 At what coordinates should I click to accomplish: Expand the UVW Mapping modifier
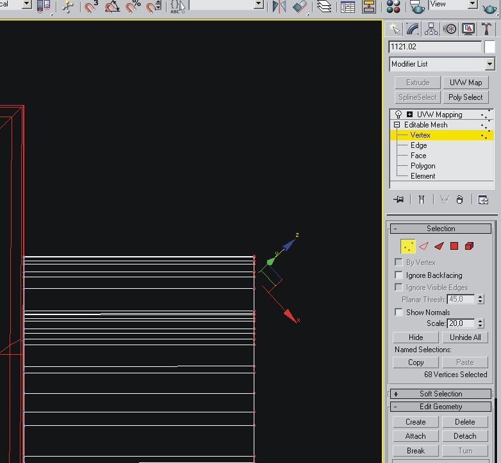click(x=409, y=115)
